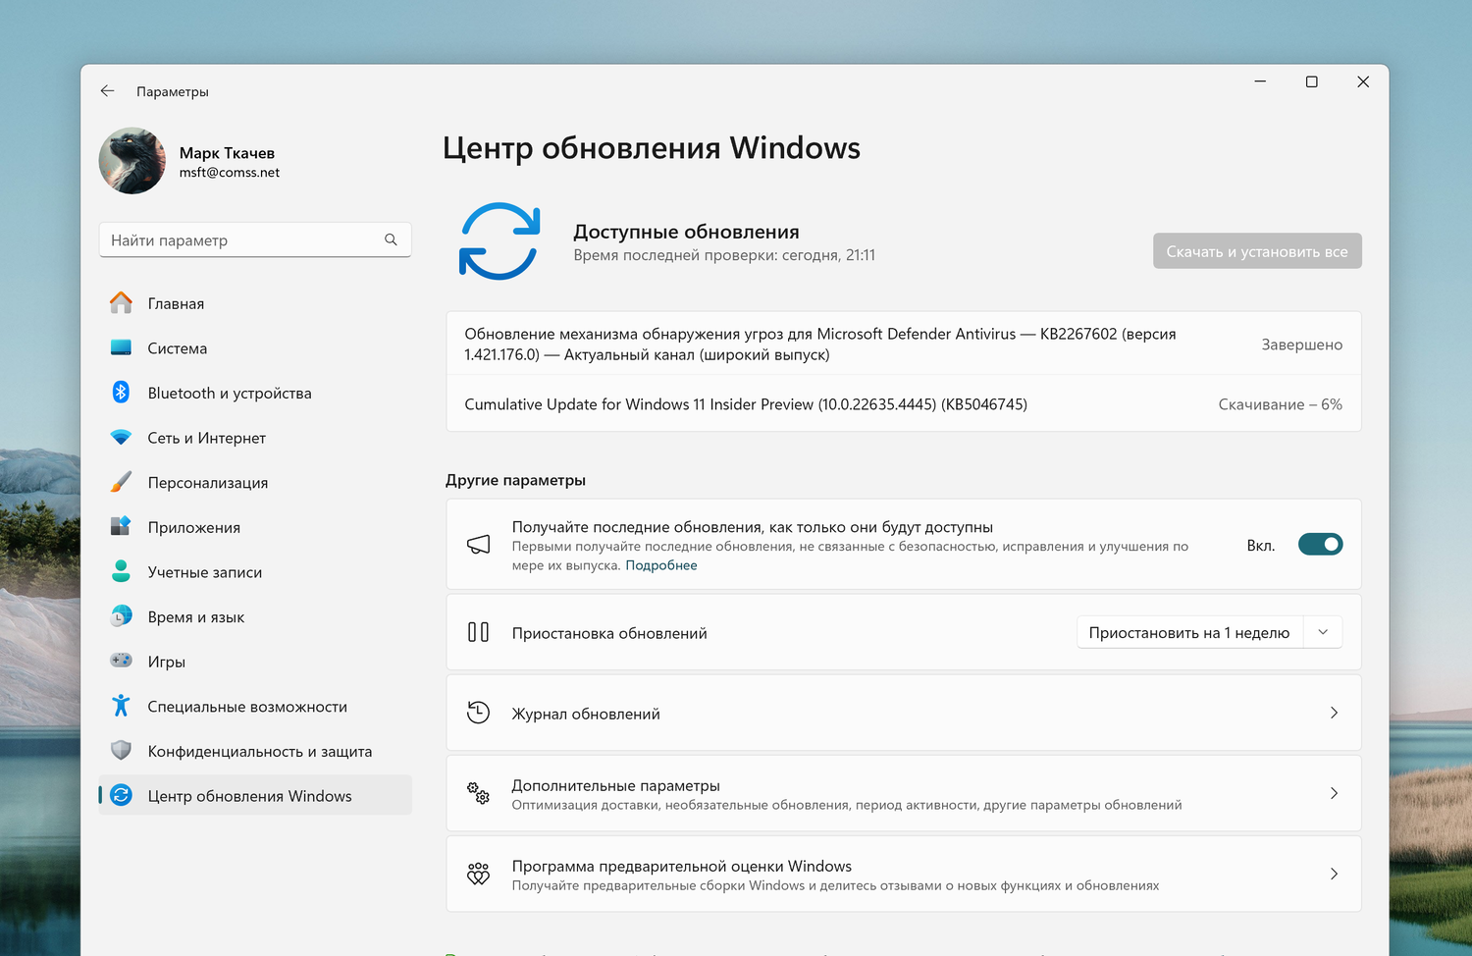Click the Центр обновления Windows page heading
Viewport: 1472px width, 956px height.
[652, 147]
